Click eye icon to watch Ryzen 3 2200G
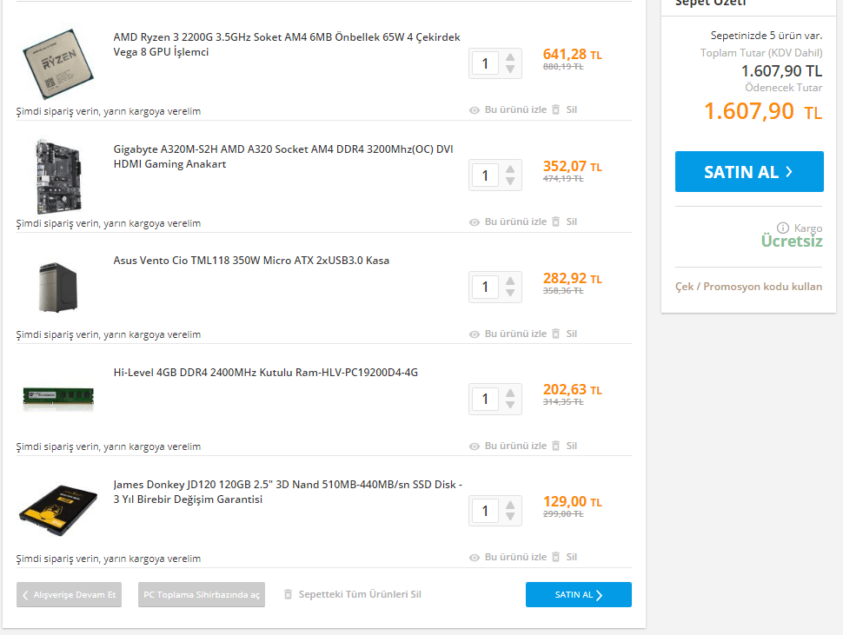The height and width of the screenshot is (635, 843). pos(475,110)
